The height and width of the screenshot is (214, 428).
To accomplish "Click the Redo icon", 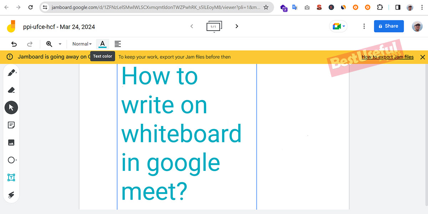I will 30,44.
